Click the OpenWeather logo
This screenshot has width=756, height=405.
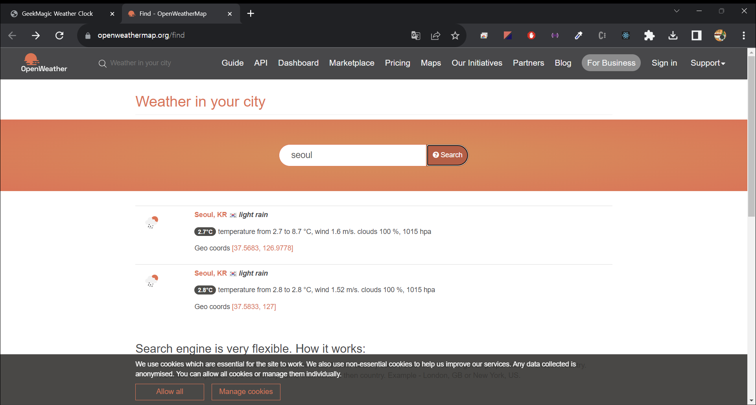(x=44, y=63)
